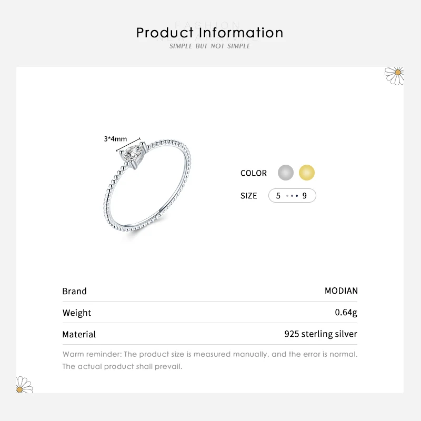Click the Brand row label

[x=75, y=291]
